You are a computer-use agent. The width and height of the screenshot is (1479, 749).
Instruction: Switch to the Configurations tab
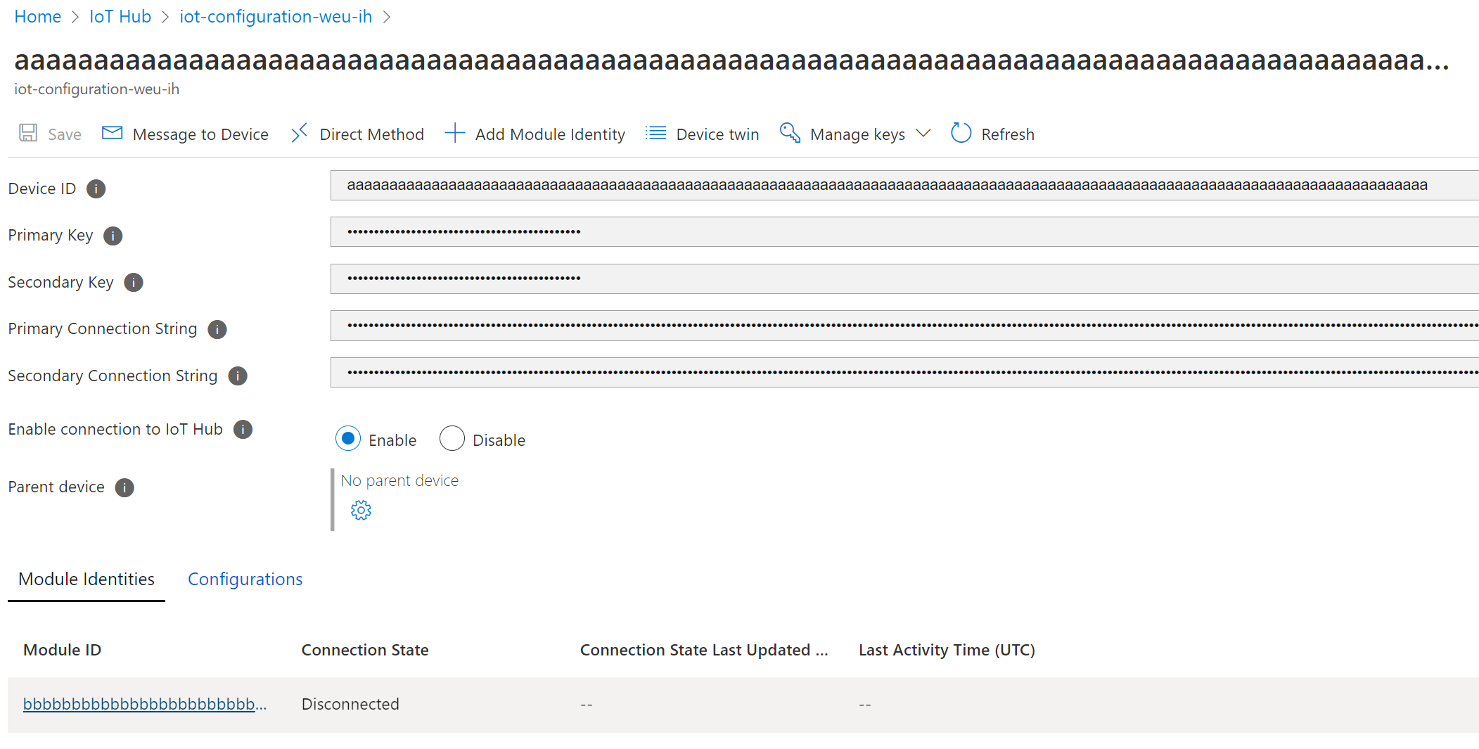[245, 580]
